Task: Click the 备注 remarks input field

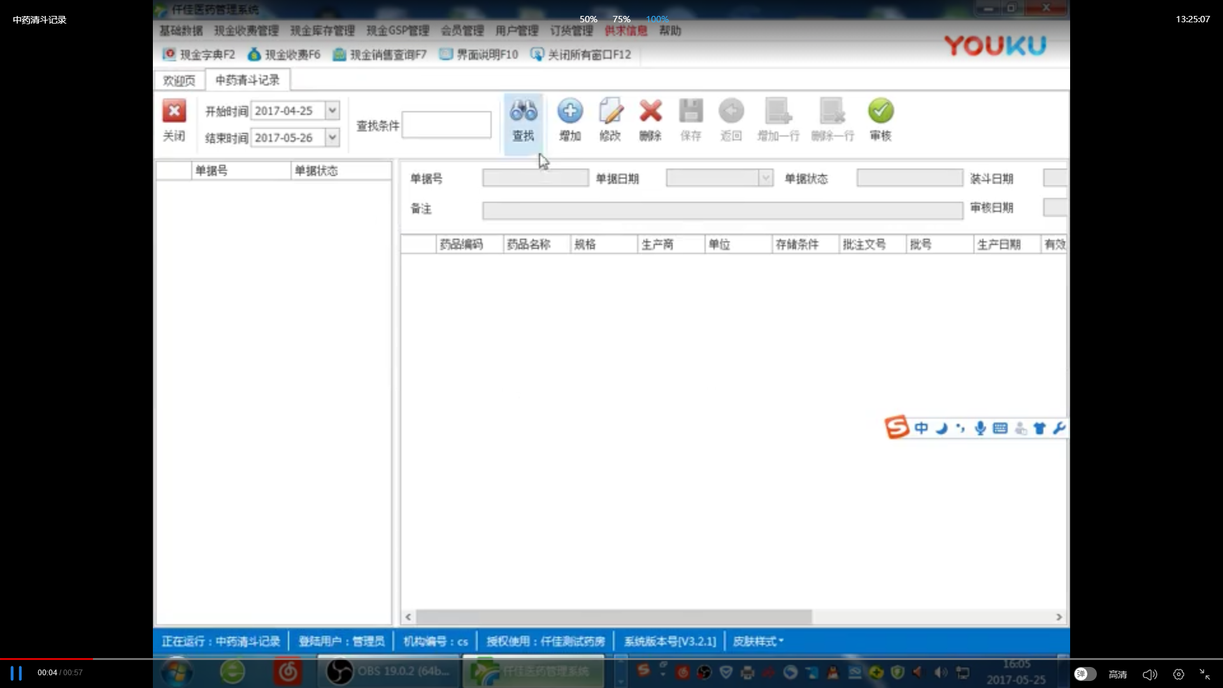Action: pos(722,210)
